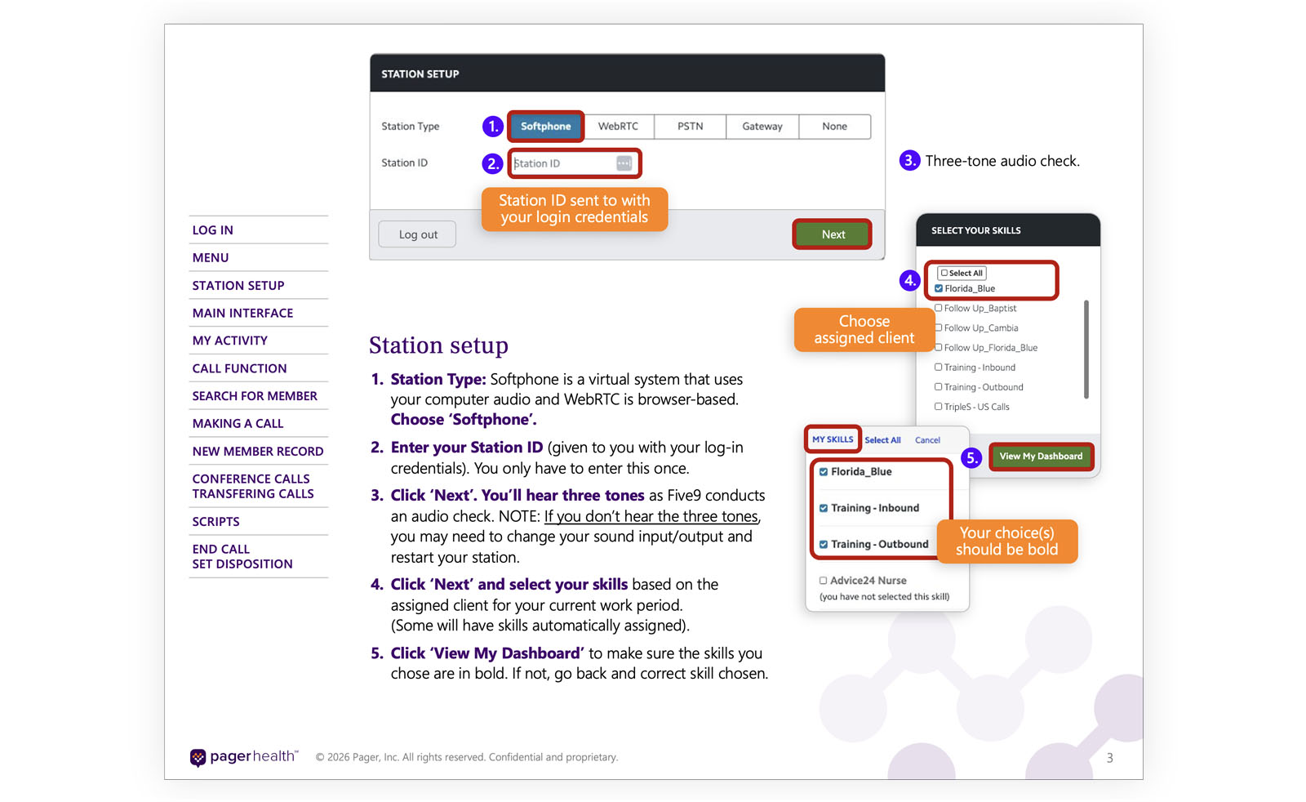Viewport: 1306px width, 802px height.
Task: Set station type to None
Action: coord(834,127)
